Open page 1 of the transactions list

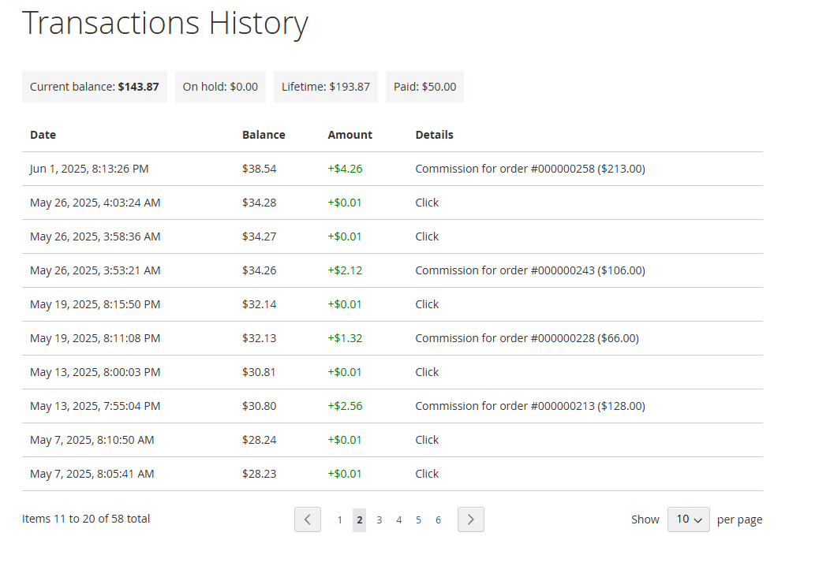(339, 519)
